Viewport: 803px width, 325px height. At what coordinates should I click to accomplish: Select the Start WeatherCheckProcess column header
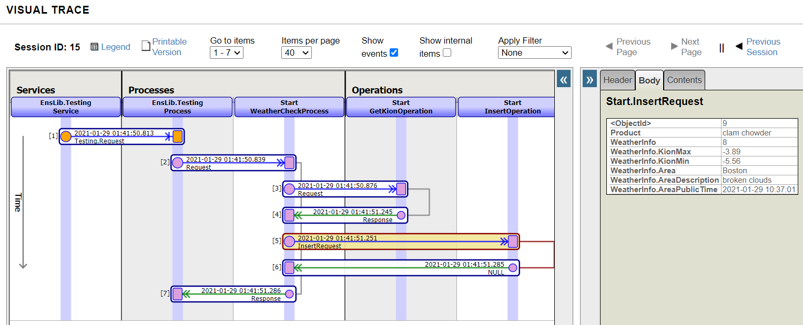(x=289, y=107)
